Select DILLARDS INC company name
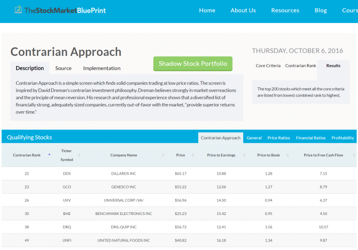 (124, 174)
